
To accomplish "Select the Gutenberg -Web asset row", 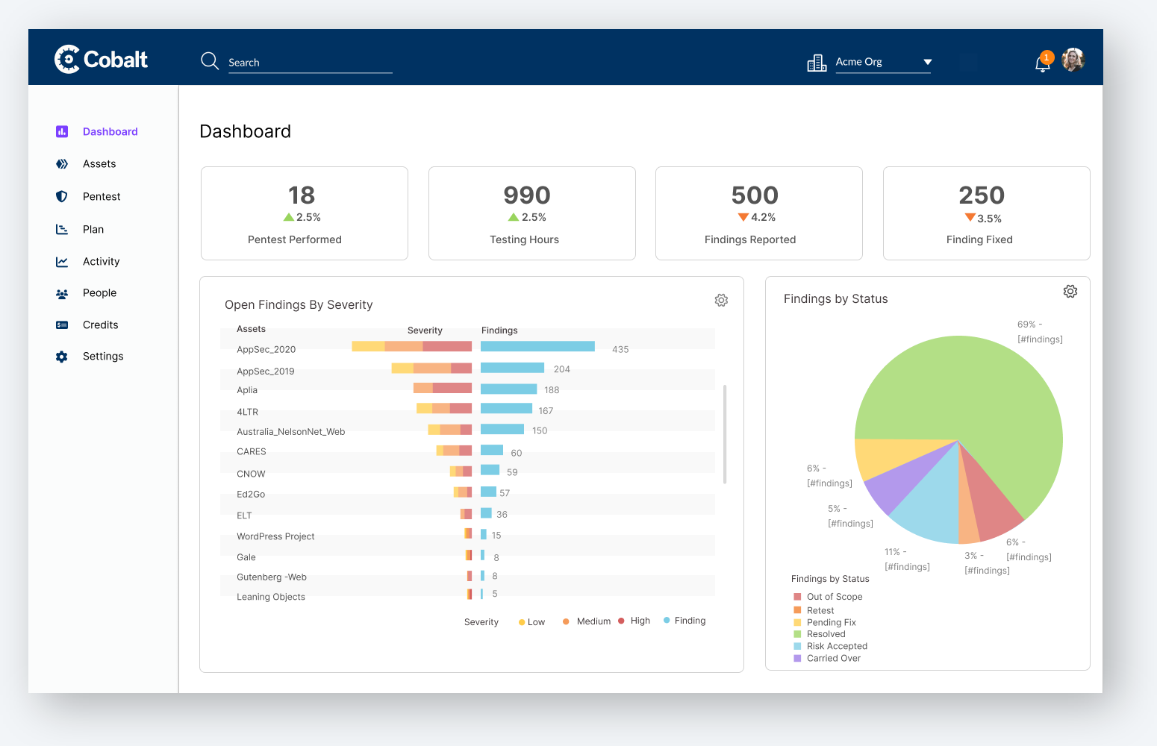I will (x=467, y=577).
